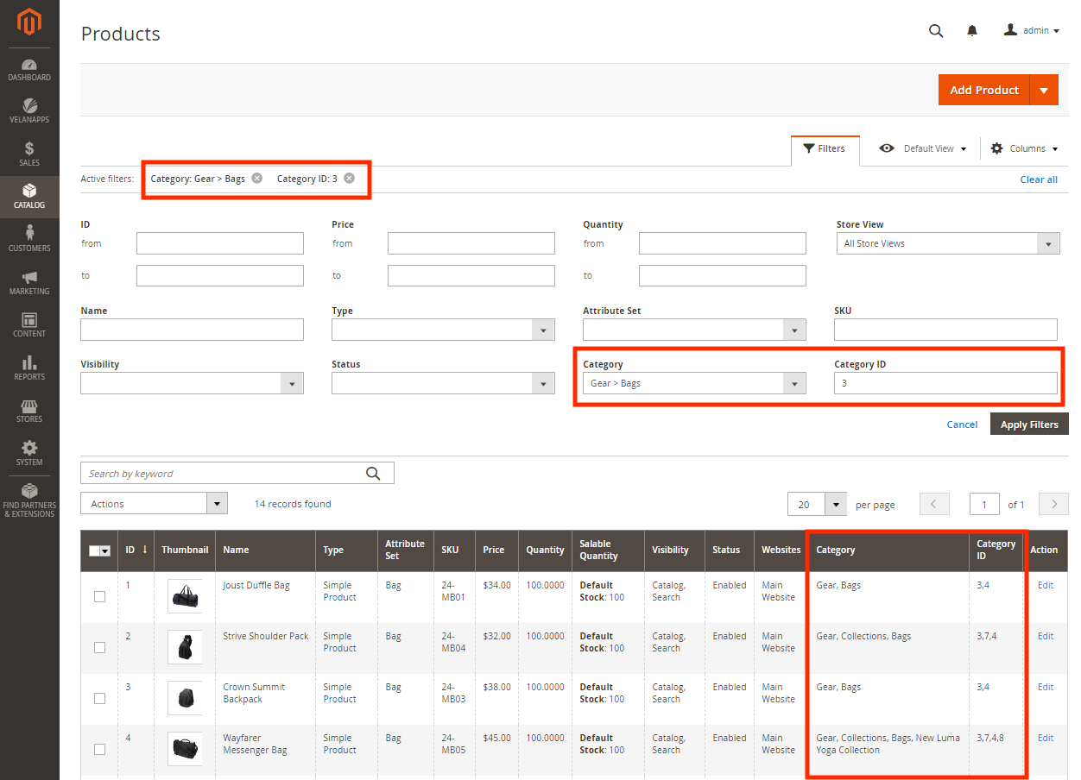Navigate to the Dashboard via sidebar icon
1081x780 pixels.
pyautogui.click(x=29, y=69)
